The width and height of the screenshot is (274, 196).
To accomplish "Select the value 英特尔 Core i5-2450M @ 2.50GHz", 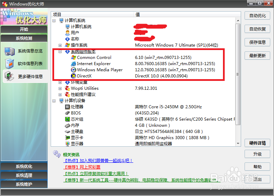I will (168, 107).
